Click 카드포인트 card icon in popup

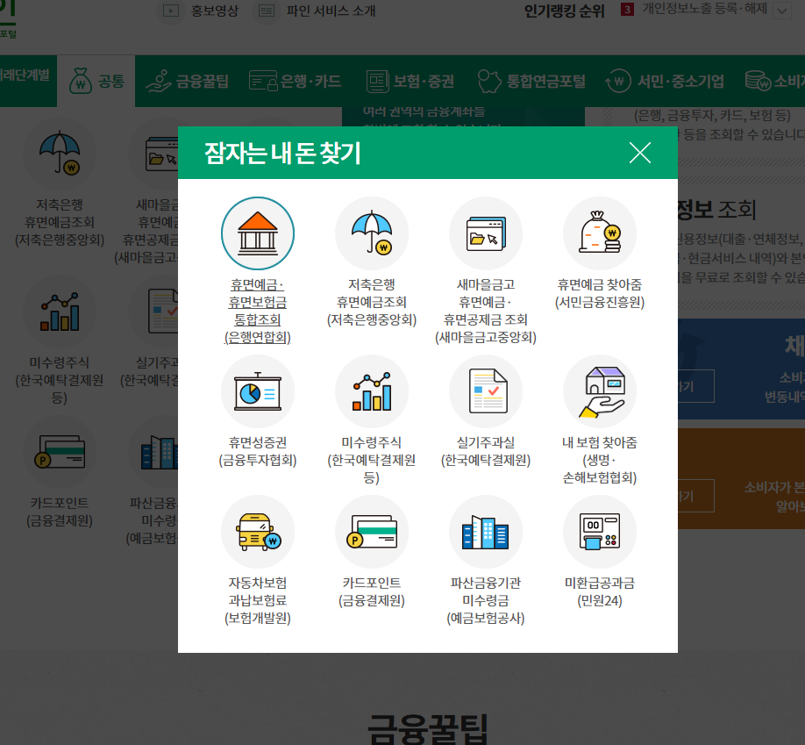372,532
